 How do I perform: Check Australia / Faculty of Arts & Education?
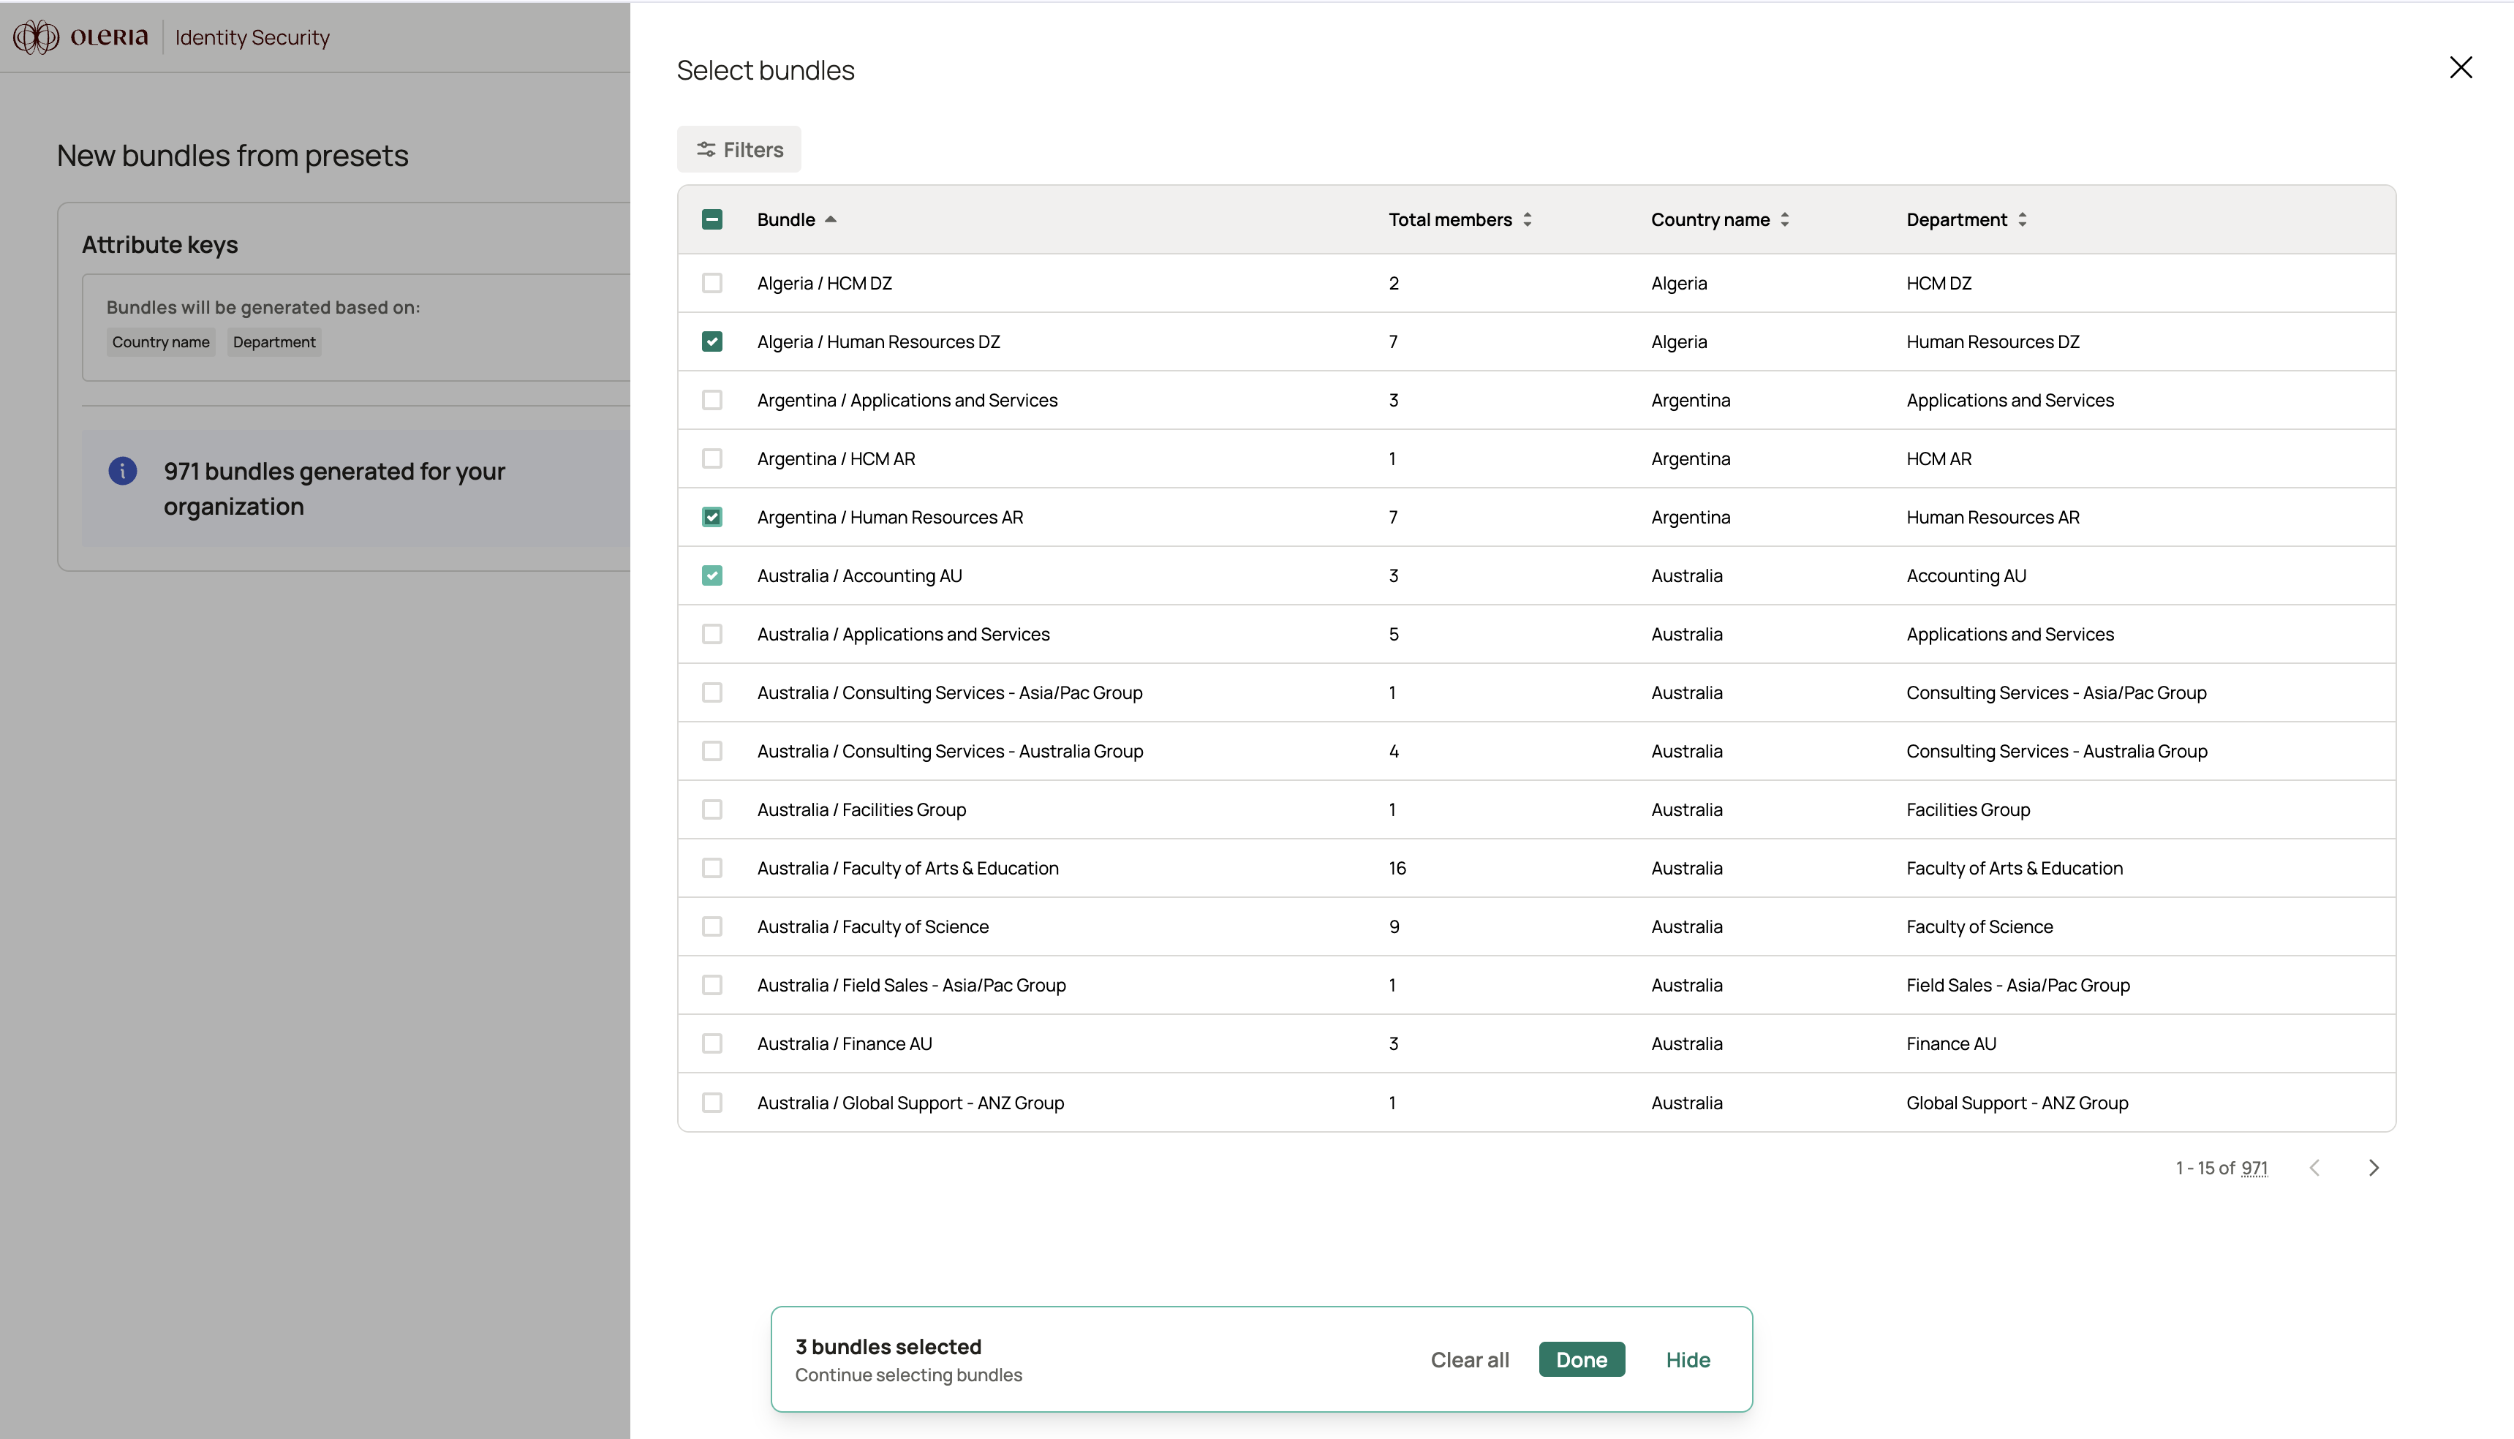711,868
